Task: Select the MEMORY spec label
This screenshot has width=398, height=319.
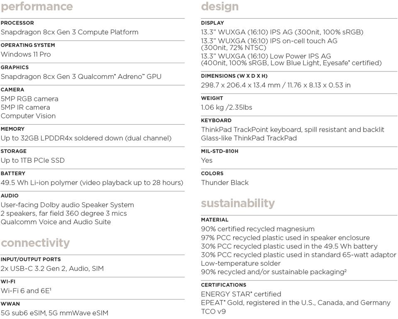Action: pos(12,129)
